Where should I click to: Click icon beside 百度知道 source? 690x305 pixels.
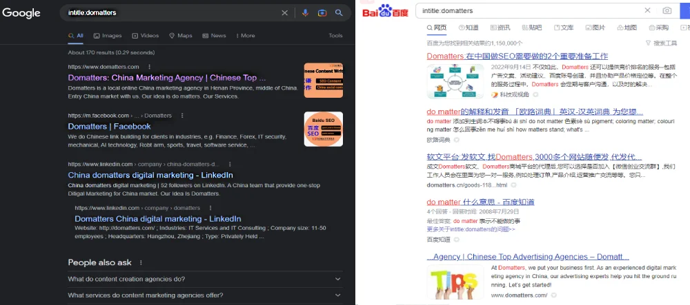point(456,240)
